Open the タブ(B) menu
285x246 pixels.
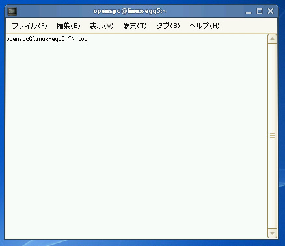click(x=168, y=26)
